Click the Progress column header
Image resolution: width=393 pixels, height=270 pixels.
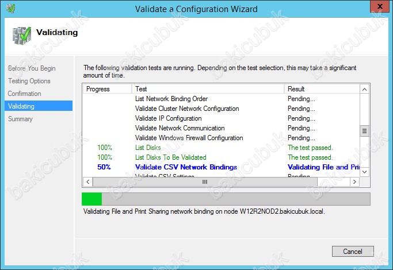[107, 89]
